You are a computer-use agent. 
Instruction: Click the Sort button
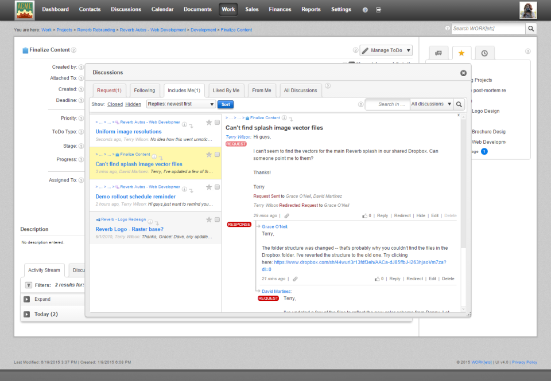[224, 105]
